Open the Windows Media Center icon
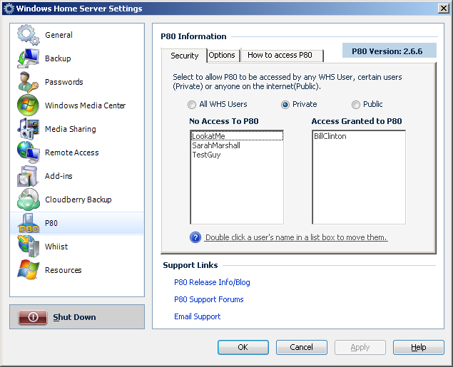 28,105
